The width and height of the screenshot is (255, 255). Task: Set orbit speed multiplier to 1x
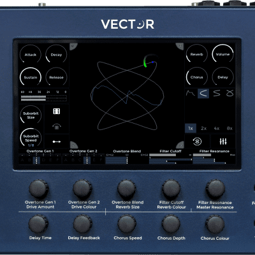191,128
